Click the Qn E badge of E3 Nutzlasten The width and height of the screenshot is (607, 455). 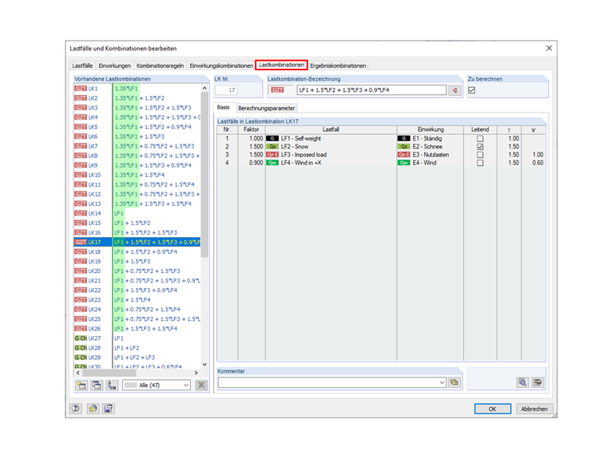tap(404, 155)
